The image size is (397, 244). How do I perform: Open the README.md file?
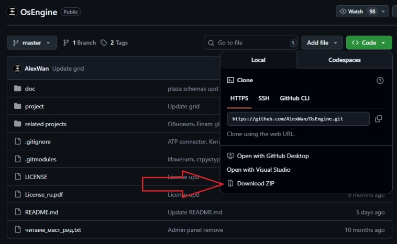(41, 212)
